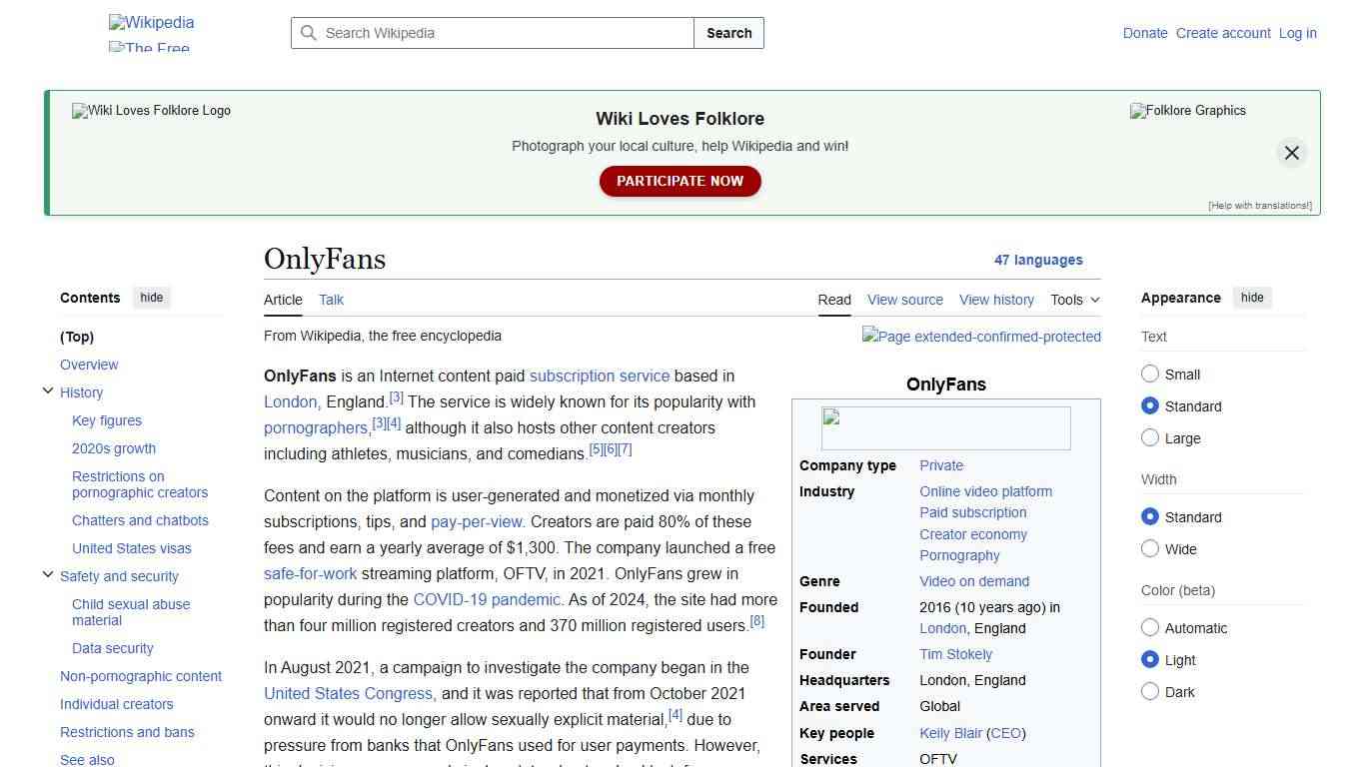
Task: Select the Large text size option
Action: point(1150,437)
